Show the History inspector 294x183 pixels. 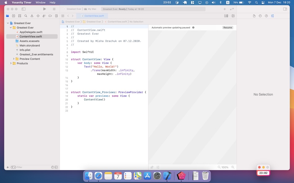pos(260,16)
